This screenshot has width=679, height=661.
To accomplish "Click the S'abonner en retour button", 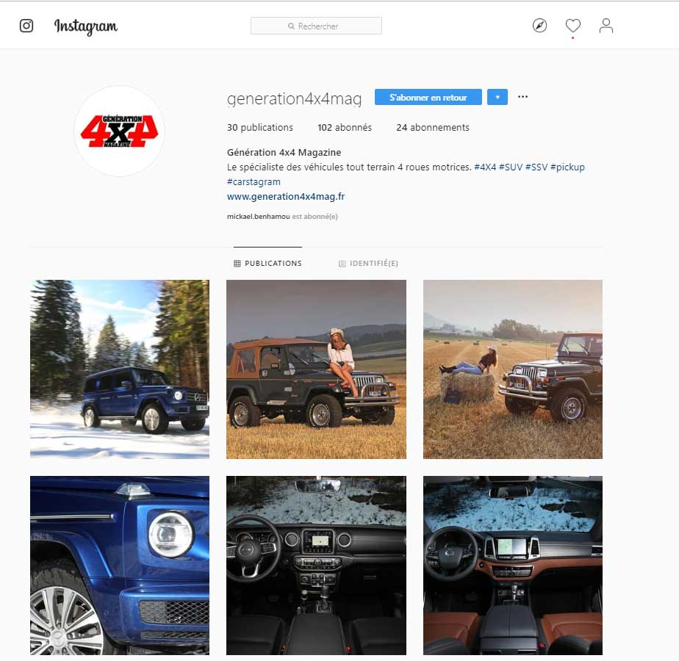I will [x=428, y=97].
